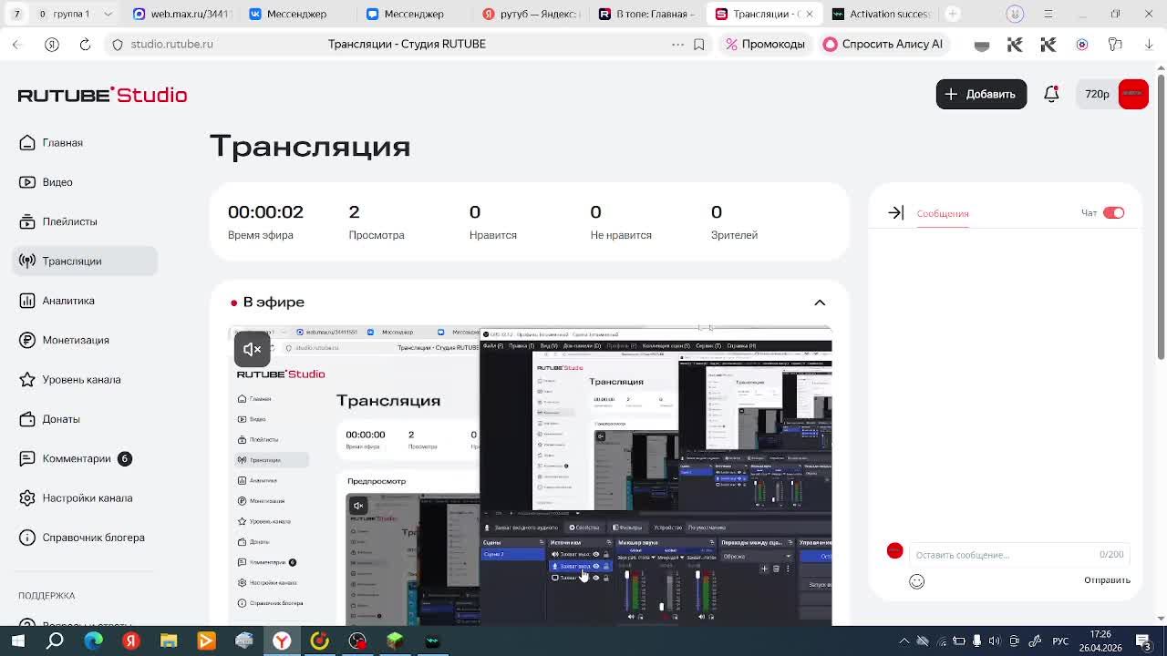Click the Комментарии counter badge 6
Image resolution: width=1167 pixels, height=656 pixels.
point(125,458)
